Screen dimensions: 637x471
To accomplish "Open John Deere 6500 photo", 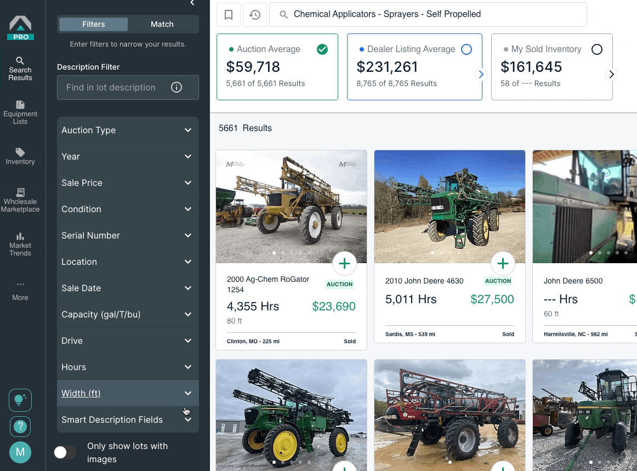I will pos(584,207).
